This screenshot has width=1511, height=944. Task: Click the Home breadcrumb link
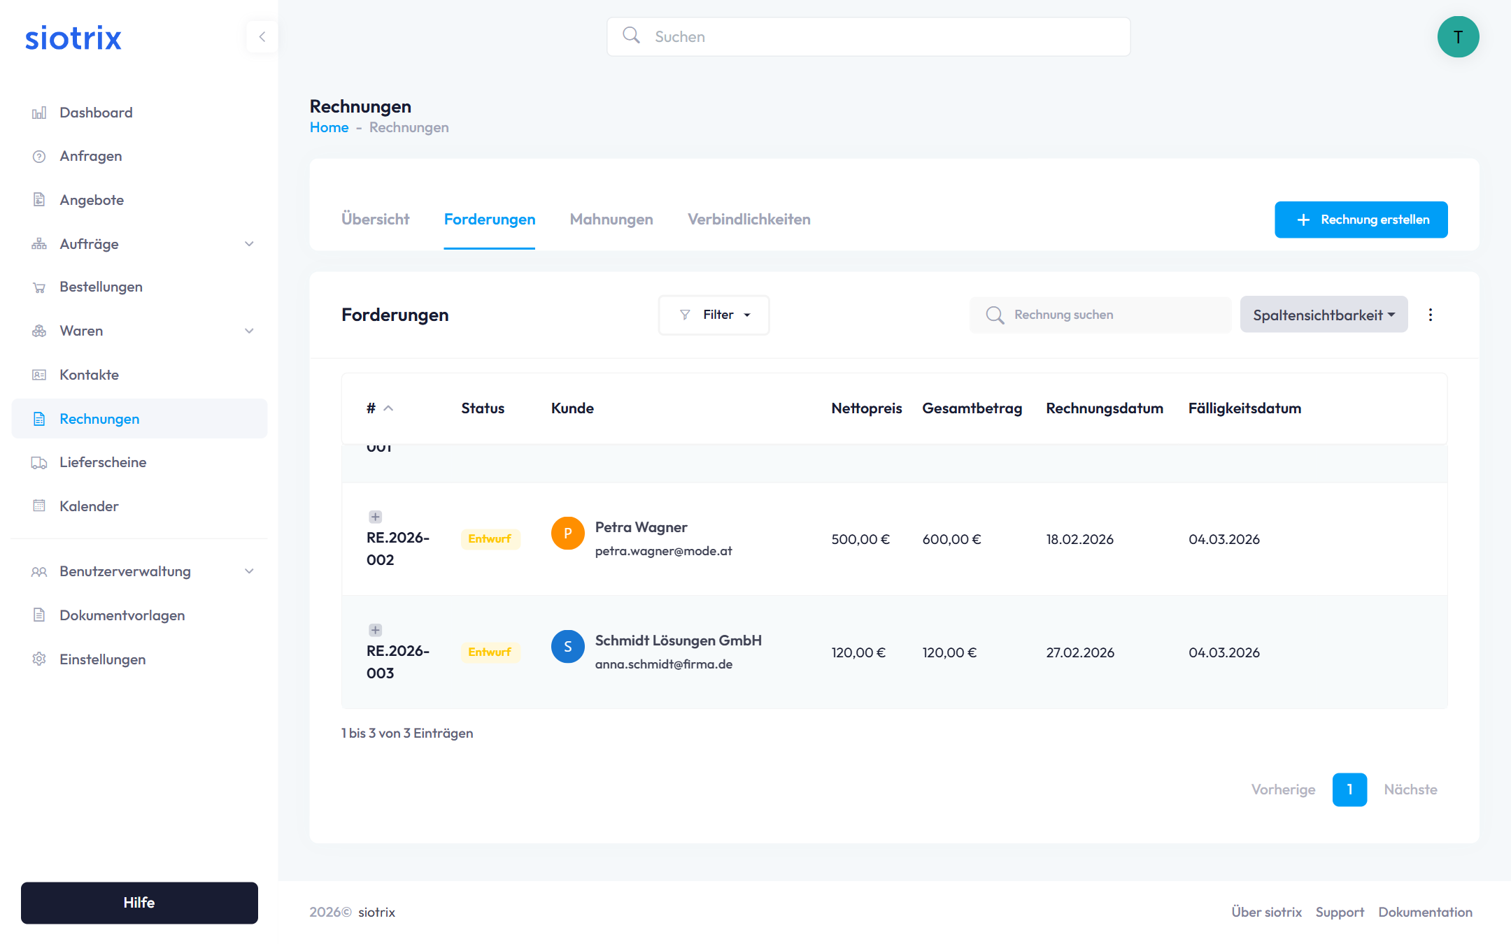329,127
